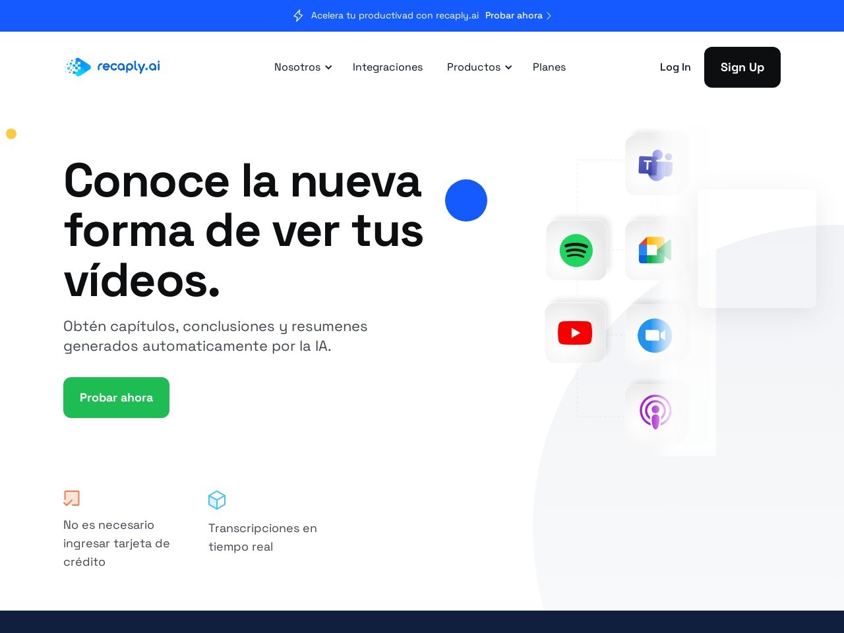The width and height of the screenshot is (844, 633).
Task: Expand the Nosotros dropdown menu
Action: (x=303, y=67)
